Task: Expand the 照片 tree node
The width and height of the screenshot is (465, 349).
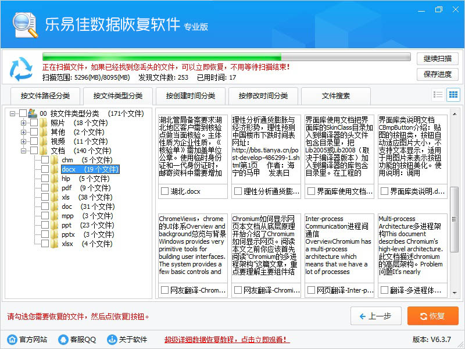Action: click(x=23, y=123)
